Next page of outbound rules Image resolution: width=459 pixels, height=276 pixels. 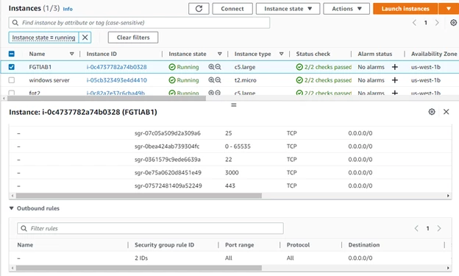[x=439, y=228]
